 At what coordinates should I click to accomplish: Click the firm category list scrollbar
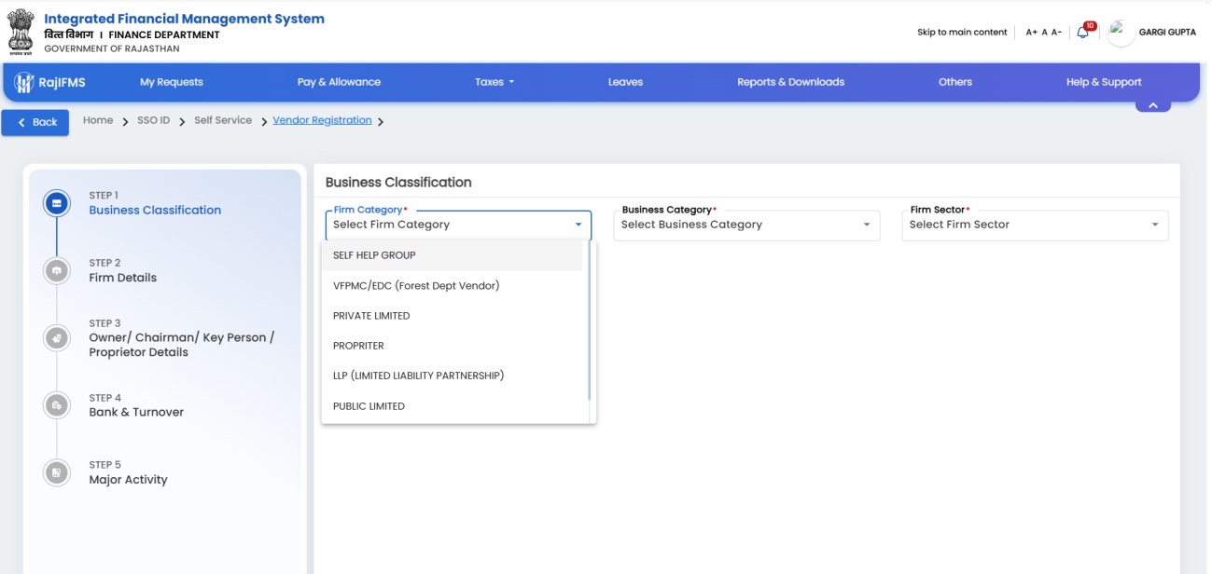tap(589, 321)
